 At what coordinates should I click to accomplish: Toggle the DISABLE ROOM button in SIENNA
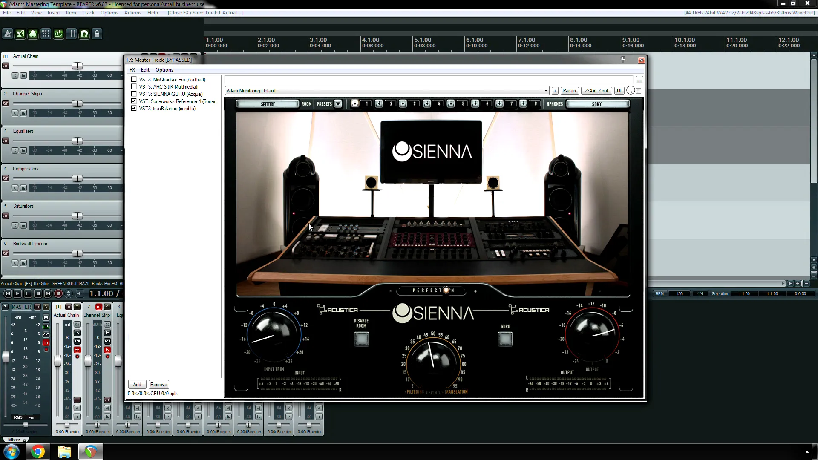361,339
